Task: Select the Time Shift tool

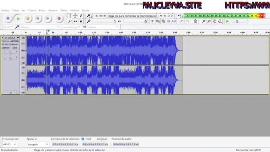Action: pyautogui.click(x=75, y=22)
